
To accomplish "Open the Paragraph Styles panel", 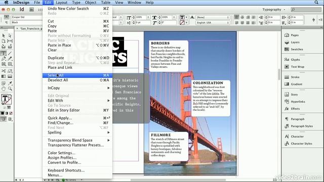I will pyautogui.click(x=302, y=126).
